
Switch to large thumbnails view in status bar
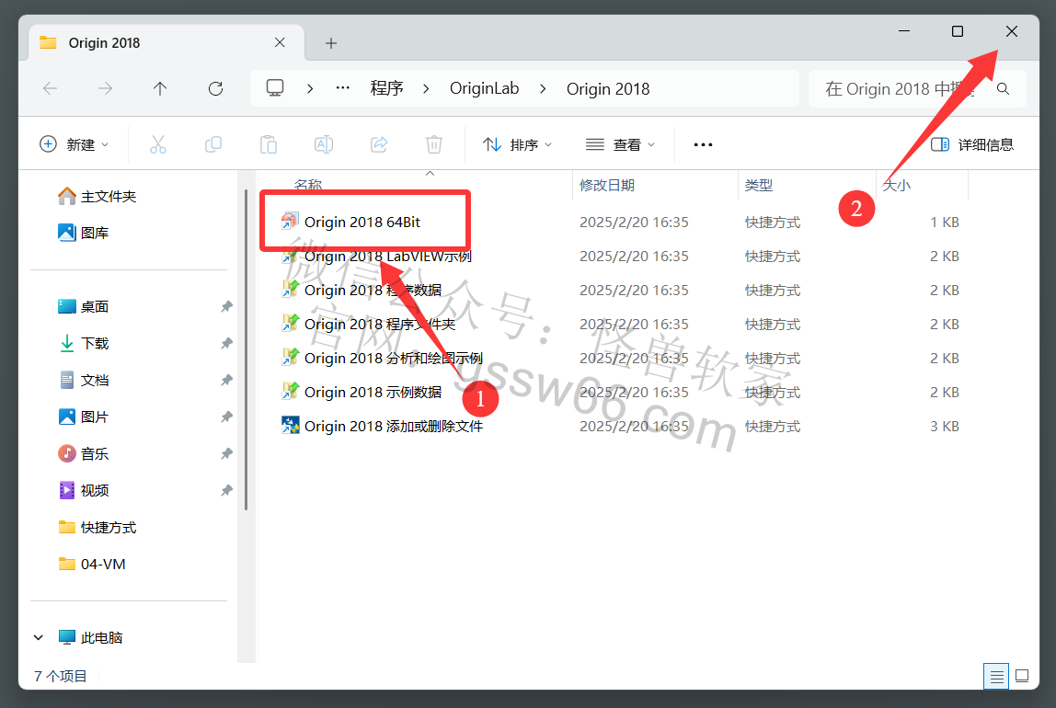pos(1022,676)
